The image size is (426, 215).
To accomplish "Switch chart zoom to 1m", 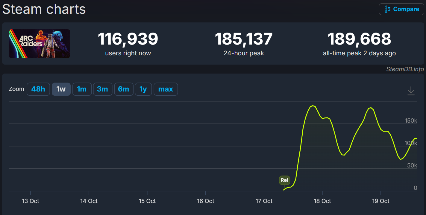I will click(82, 89).
